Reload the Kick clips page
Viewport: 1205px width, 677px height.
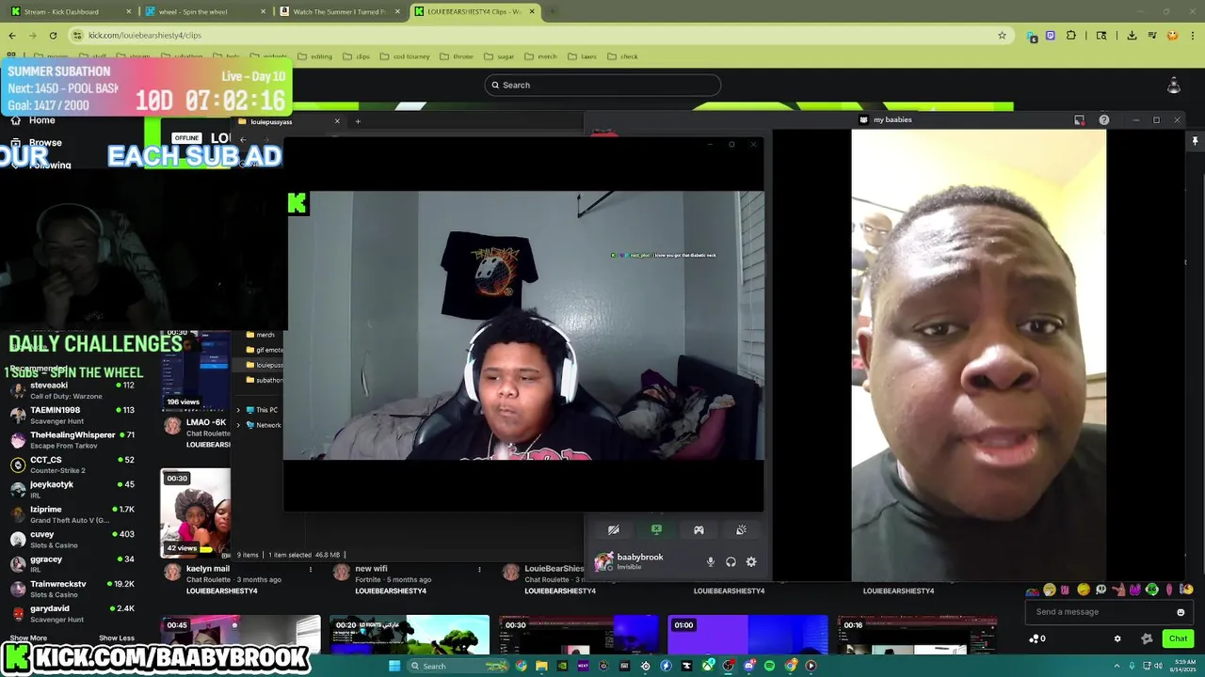(x=53, y=35)
